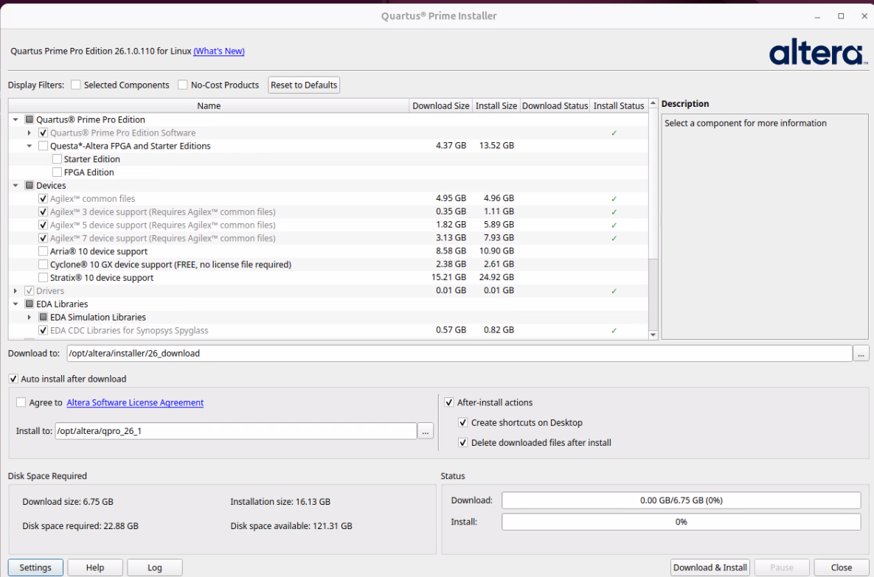
Task: Start Download & Install
Action: coord(710,567)
